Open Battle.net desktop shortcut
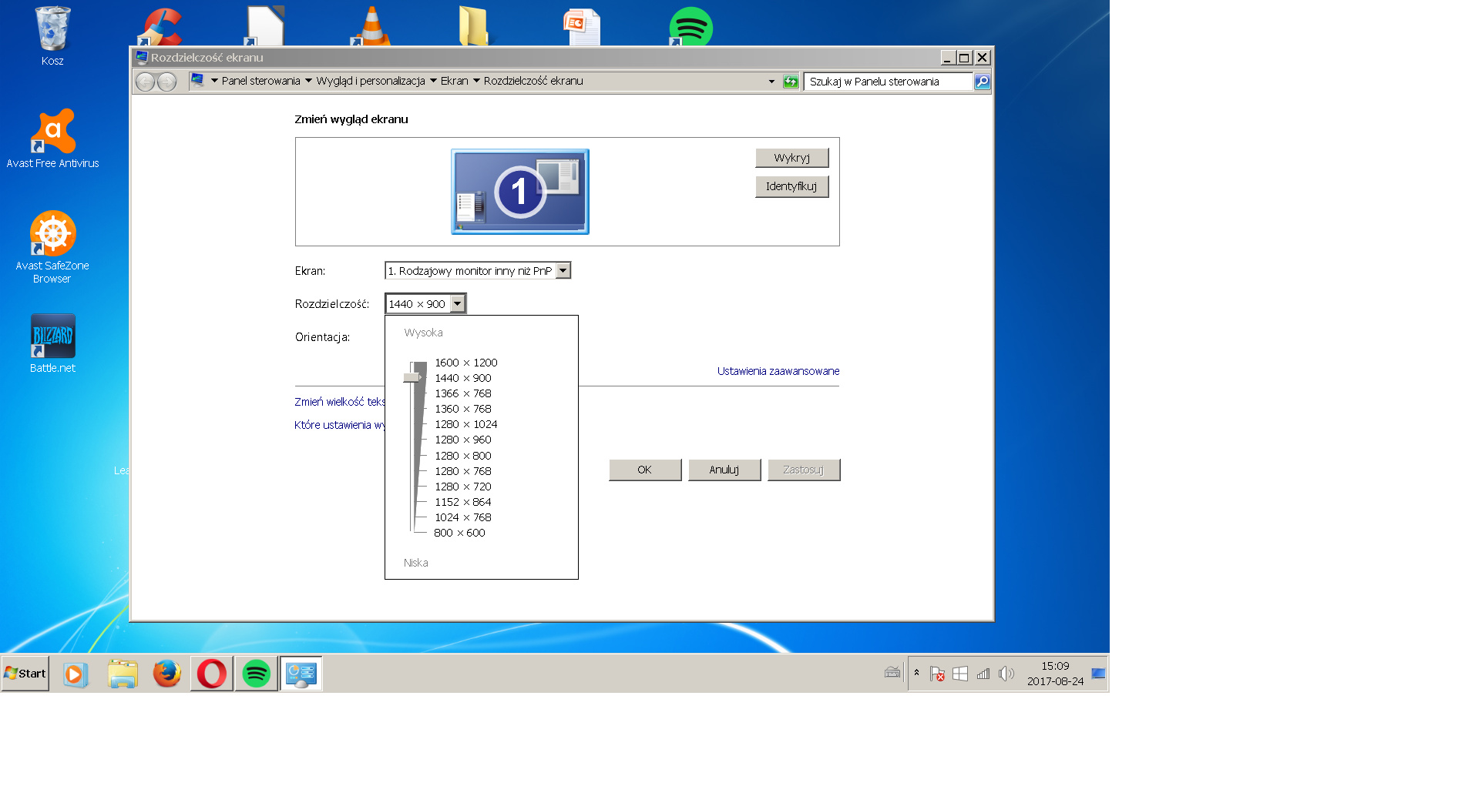 point(52,343)
